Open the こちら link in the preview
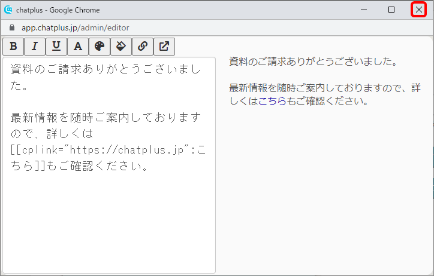The width and height of the screenshot is (434, 276). pyautogui.click(x=272, y=101)
